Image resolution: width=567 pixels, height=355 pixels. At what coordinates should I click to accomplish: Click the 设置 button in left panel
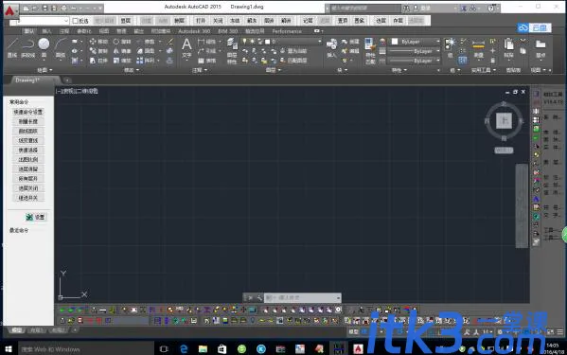[x=36, y=217]
